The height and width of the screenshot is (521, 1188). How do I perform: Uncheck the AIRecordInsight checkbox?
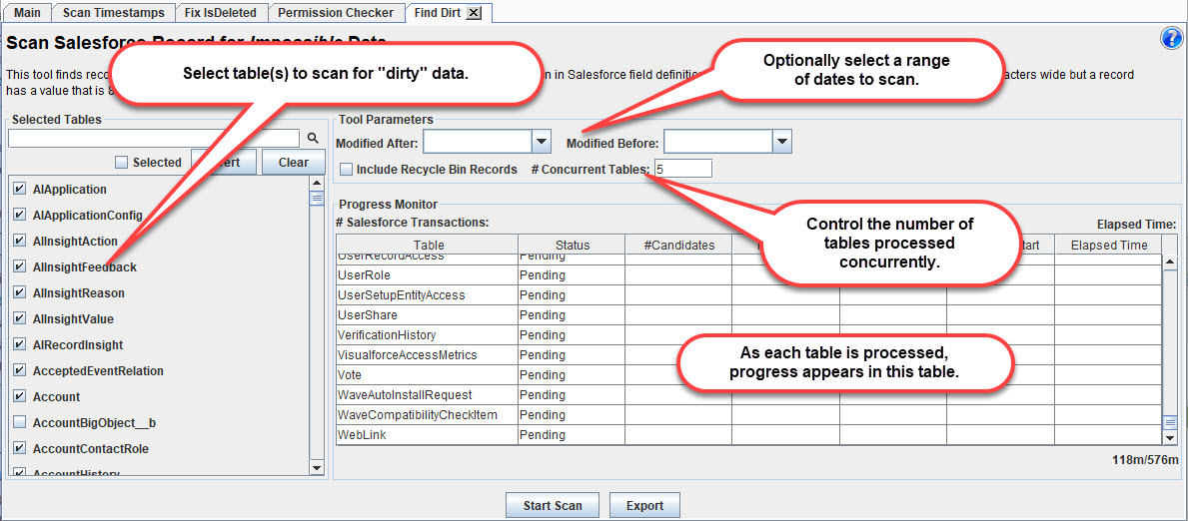click(x=20, y=344)
